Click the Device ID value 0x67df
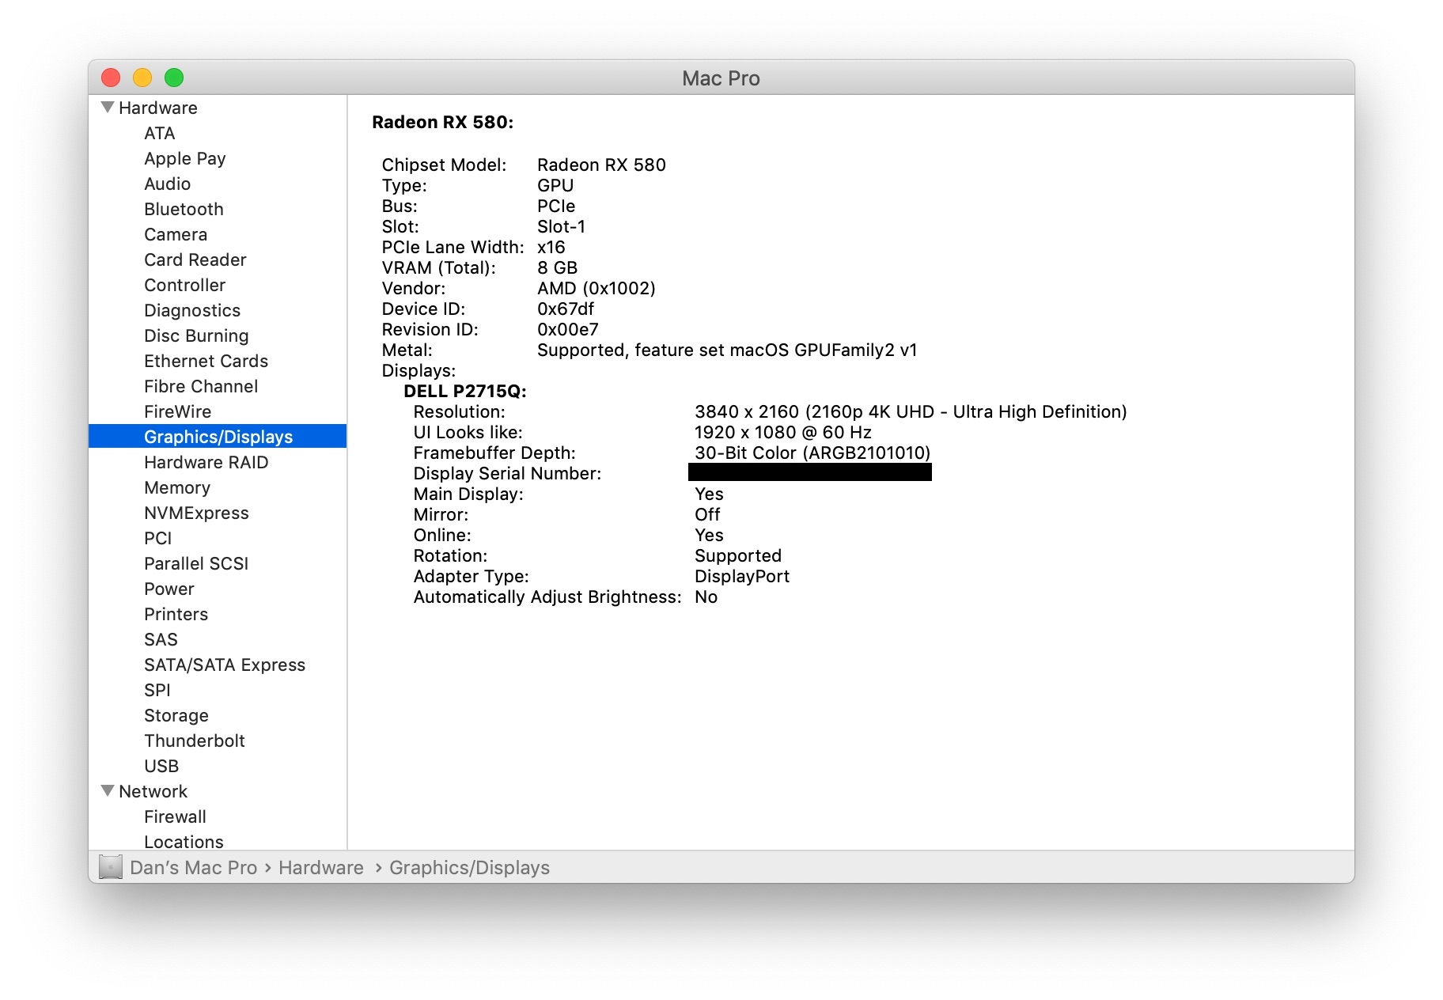The width and height of the screenshot is (1443, 1000). pos(566,309)
